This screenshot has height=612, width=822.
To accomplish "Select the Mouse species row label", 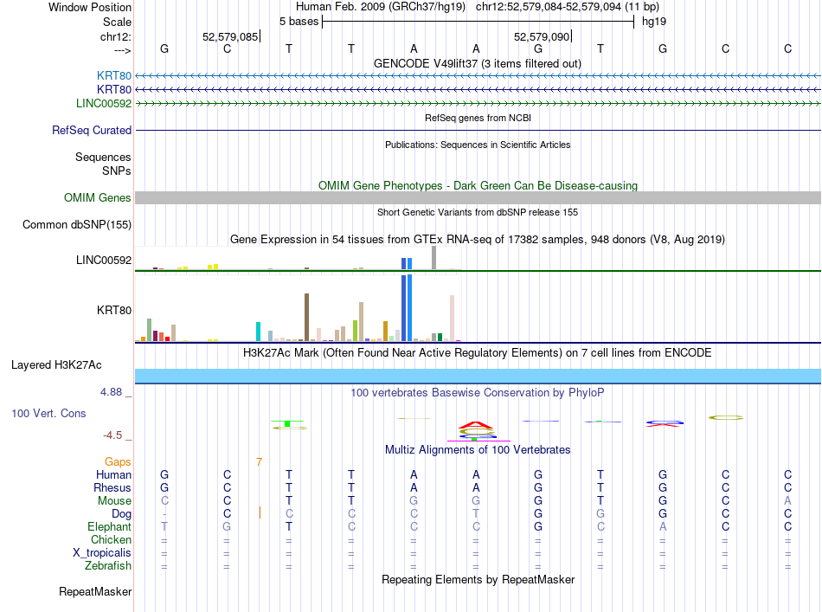I will 114,501.
